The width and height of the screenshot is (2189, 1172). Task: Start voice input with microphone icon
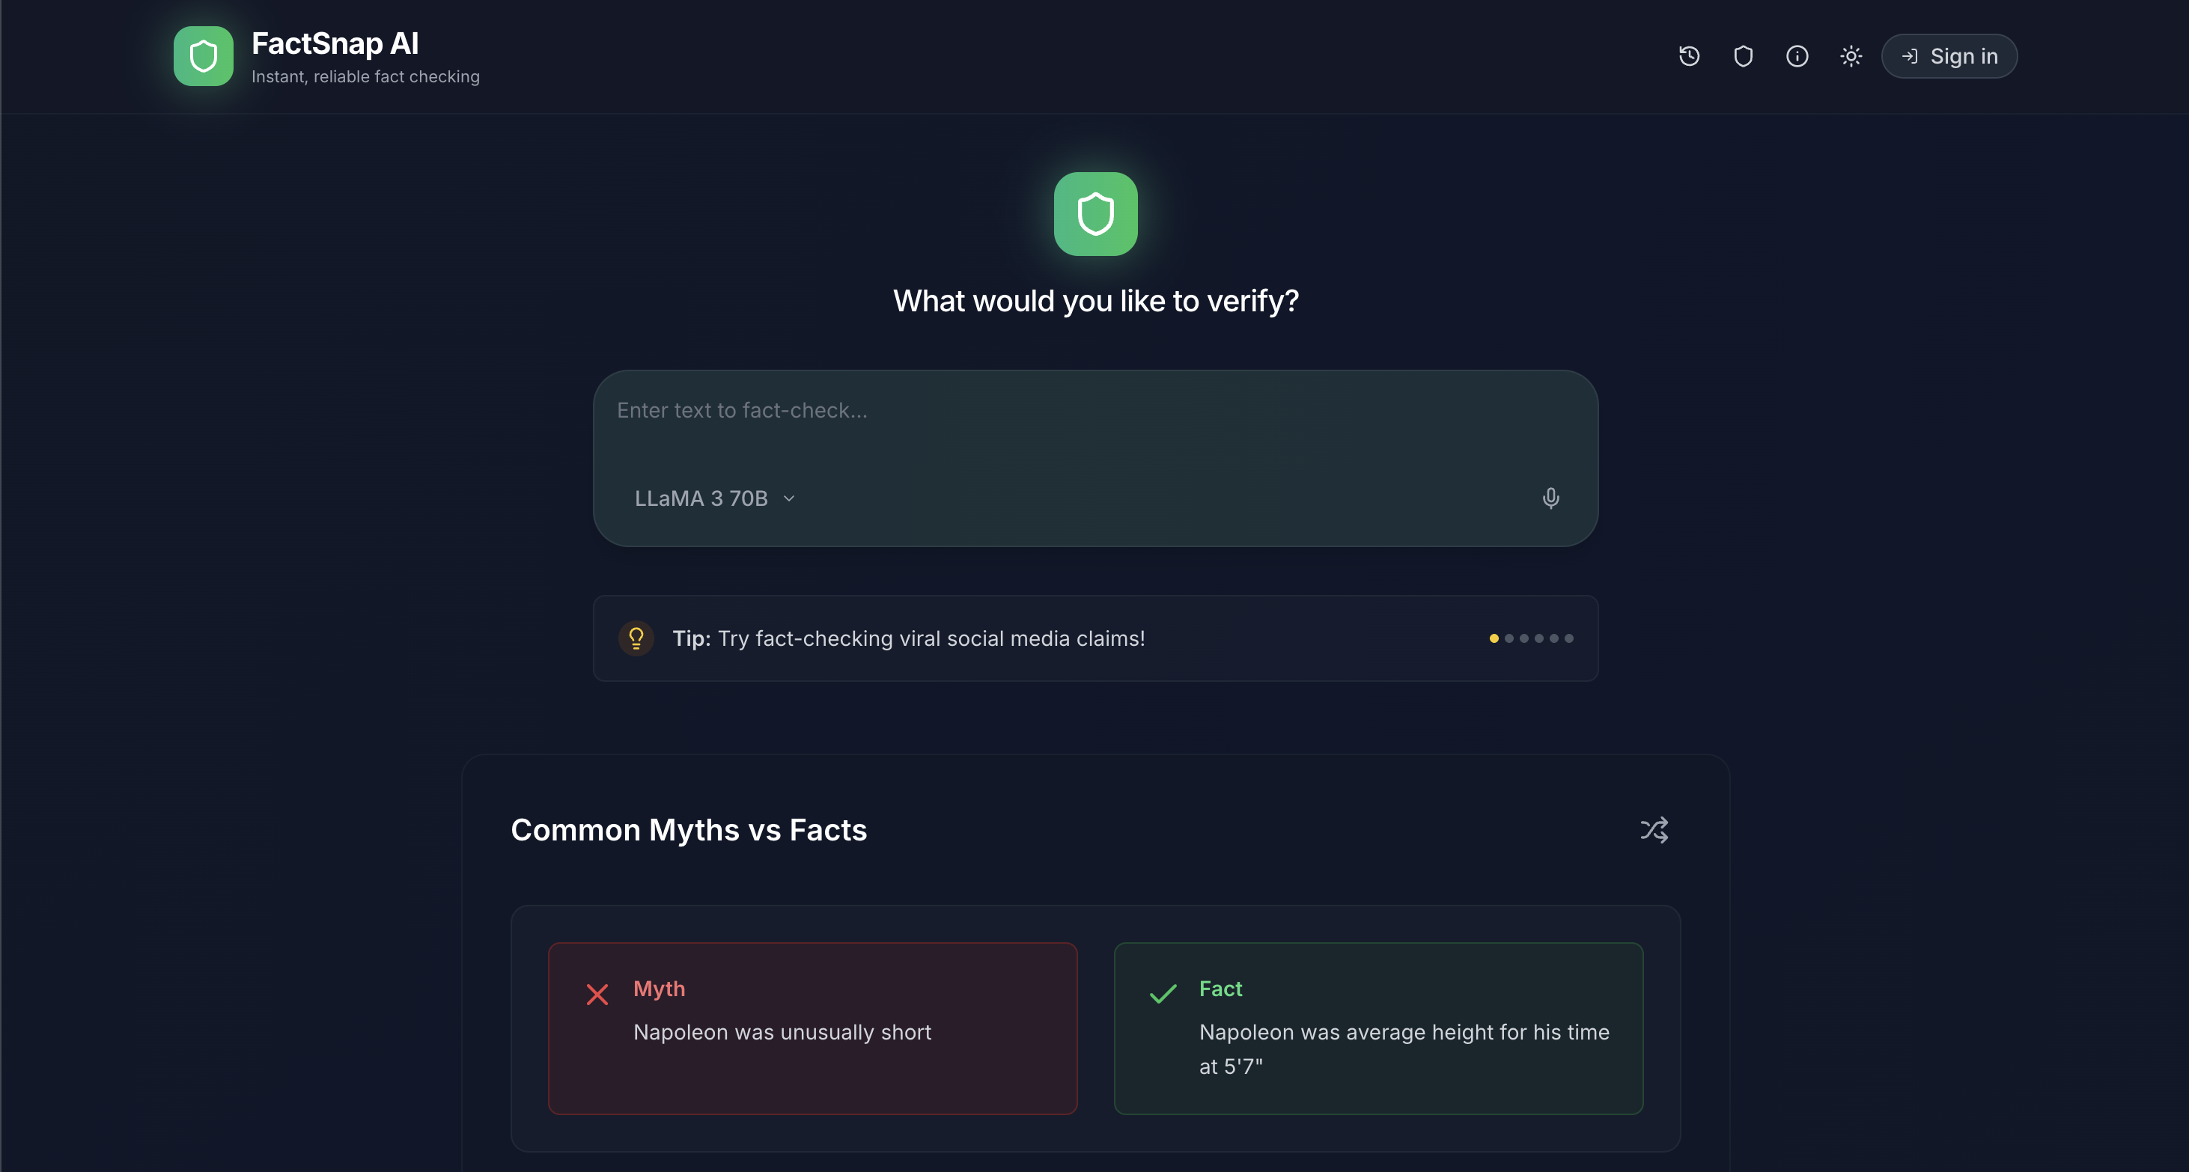coord(1550,498)
